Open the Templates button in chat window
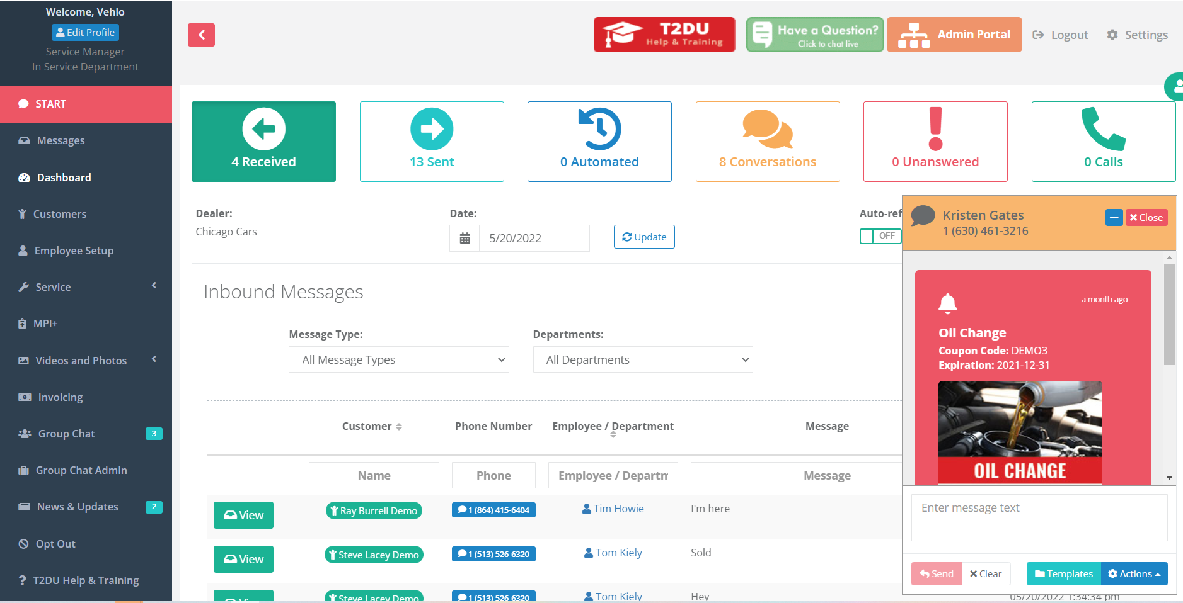 1063,573
